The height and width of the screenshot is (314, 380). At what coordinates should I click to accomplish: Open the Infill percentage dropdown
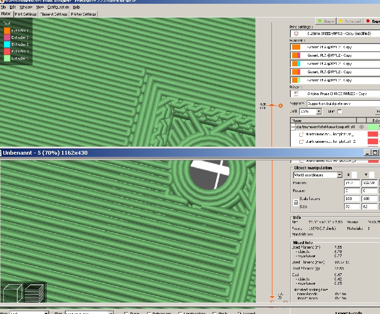(319, 112)
